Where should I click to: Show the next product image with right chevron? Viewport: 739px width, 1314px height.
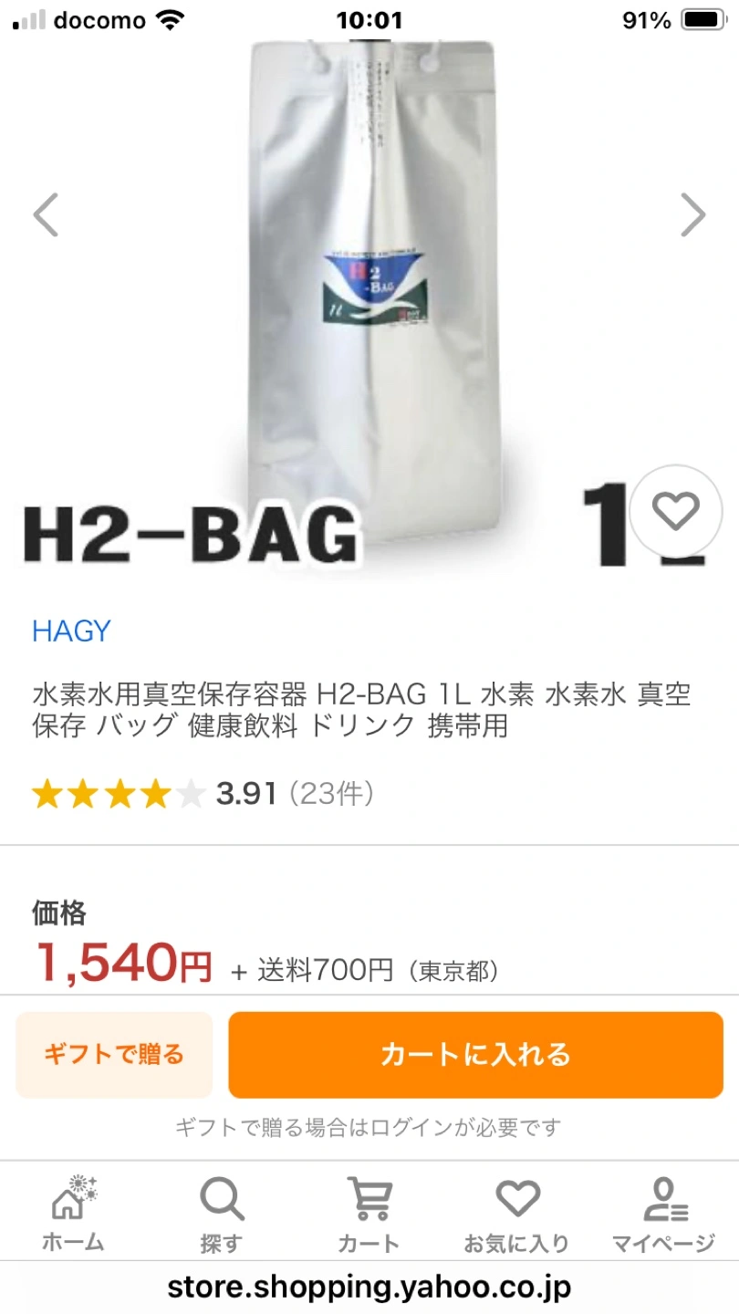693,215
